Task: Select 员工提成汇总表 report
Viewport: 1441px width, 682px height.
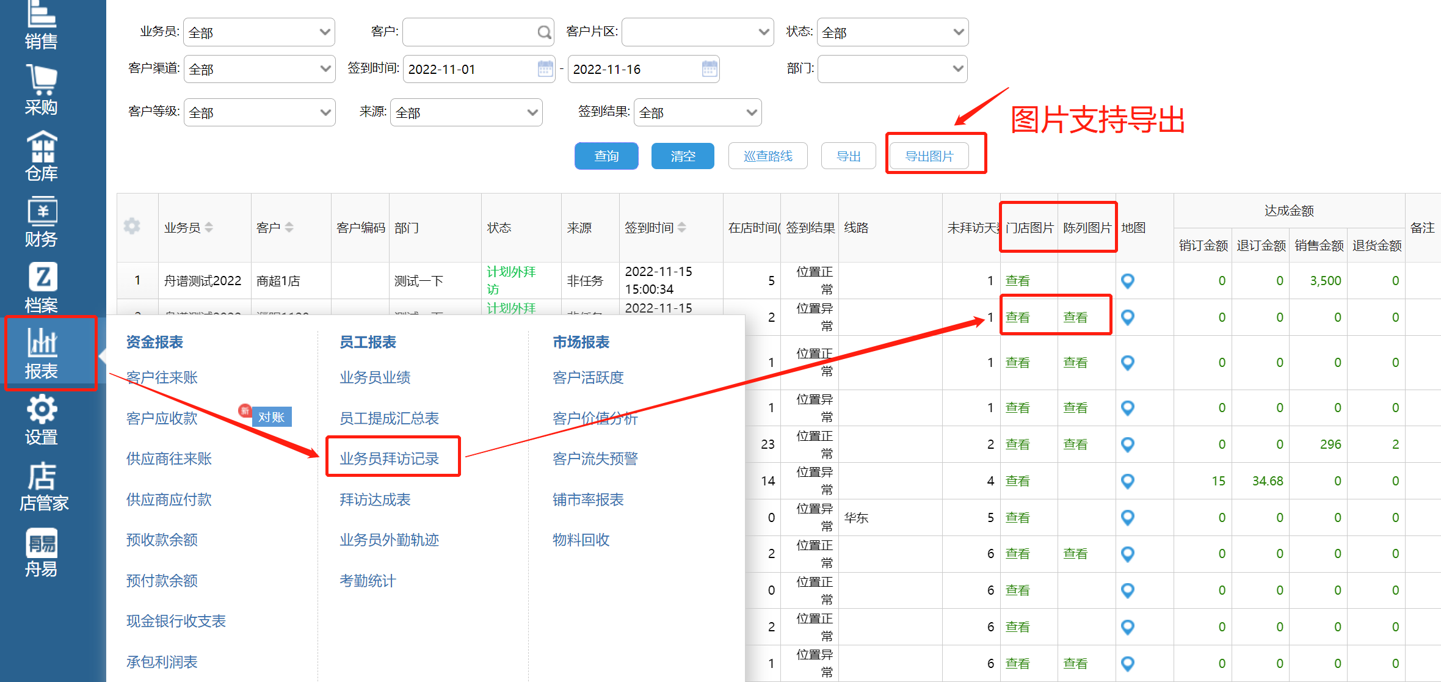Action: [389, 418]
